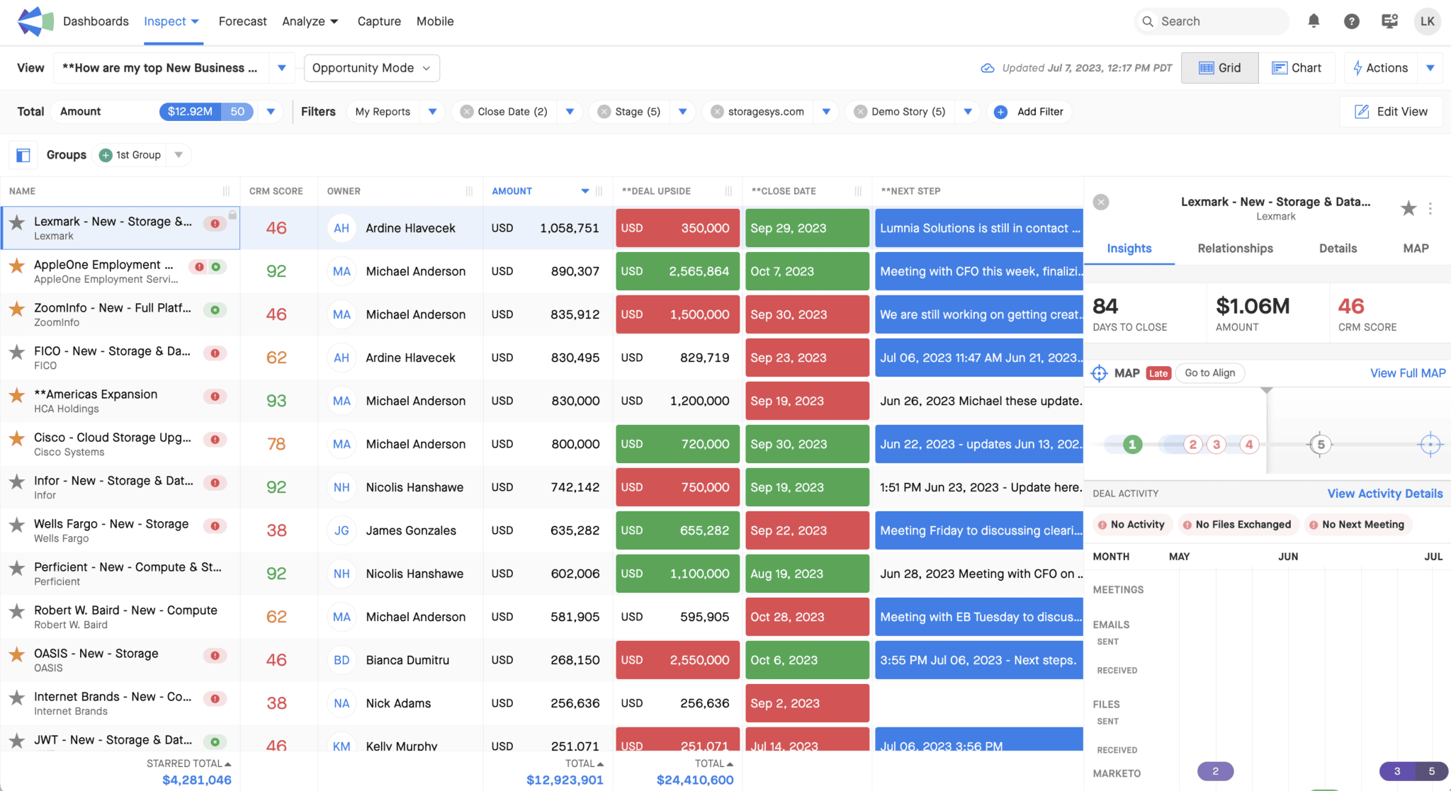This screenshot has height=791, width=1451.
Task: Click the Name column resize handle
Action: point(226,191)
